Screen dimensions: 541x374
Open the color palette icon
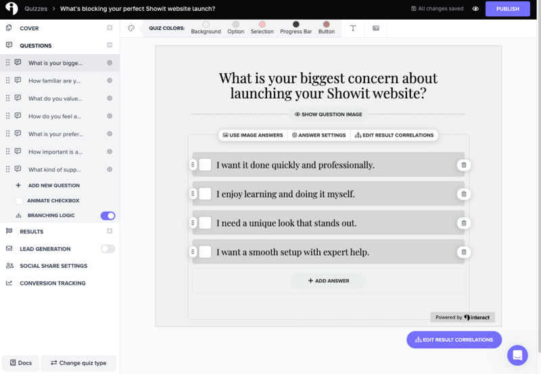[131, 28]
